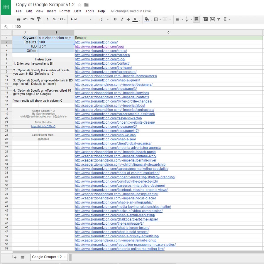
Task: Open the functions sigma tool
Action: tap(225, 19)
